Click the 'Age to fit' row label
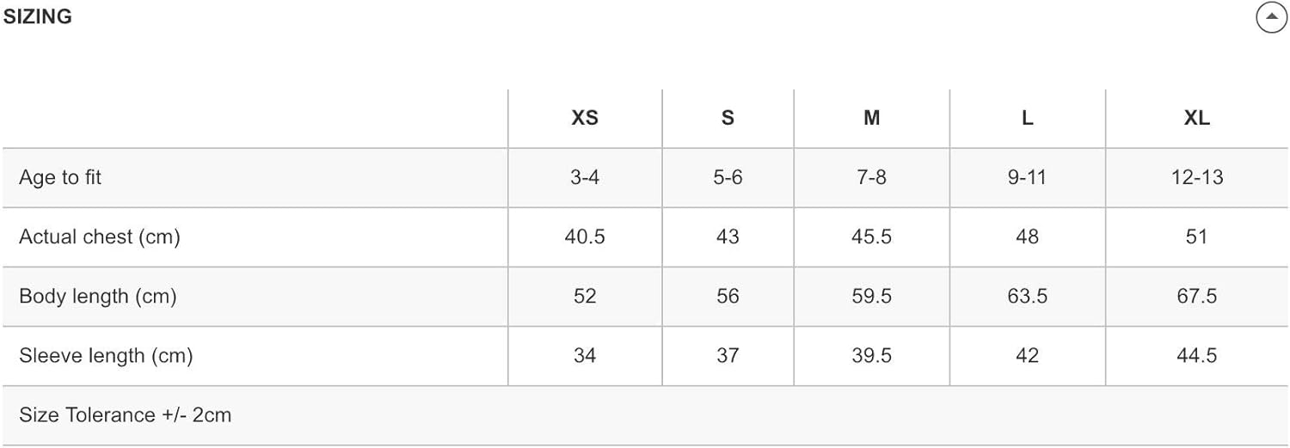Screen dimensions: 1290x448 click(60, 178)
